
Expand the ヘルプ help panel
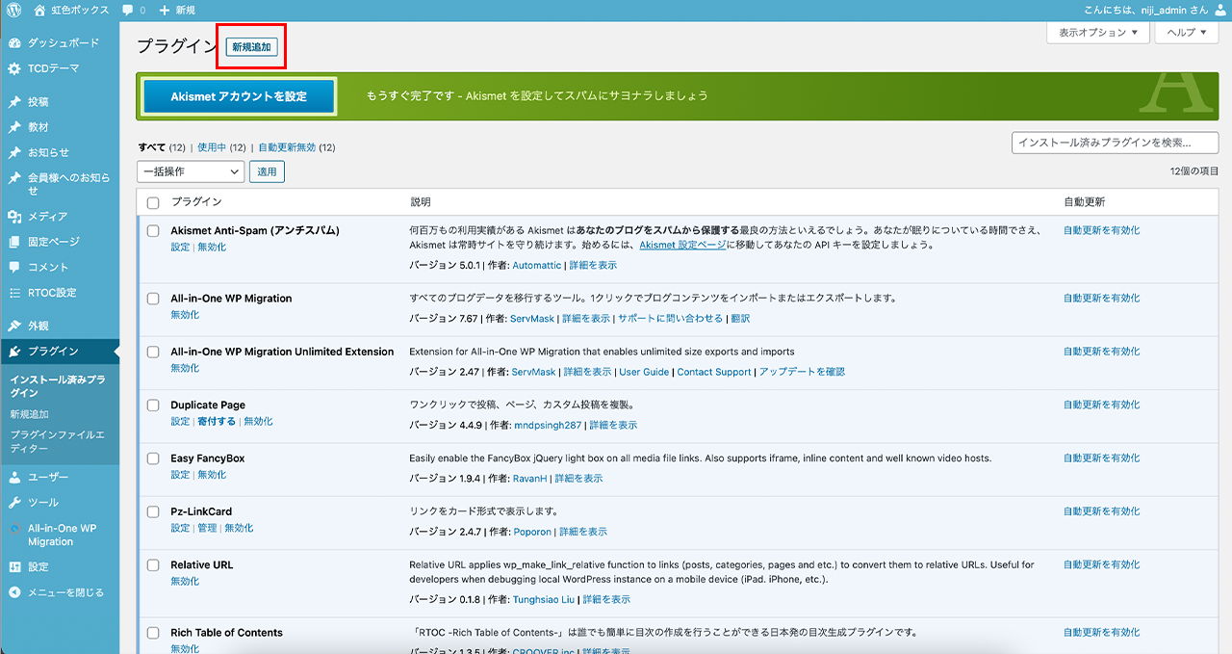coord(1187,33)
